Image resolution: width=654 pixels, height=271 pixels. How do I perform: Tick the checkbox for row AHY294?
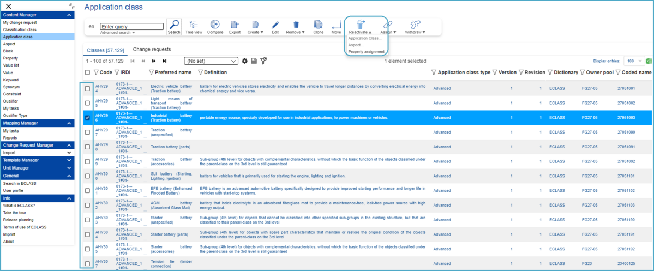88,88
